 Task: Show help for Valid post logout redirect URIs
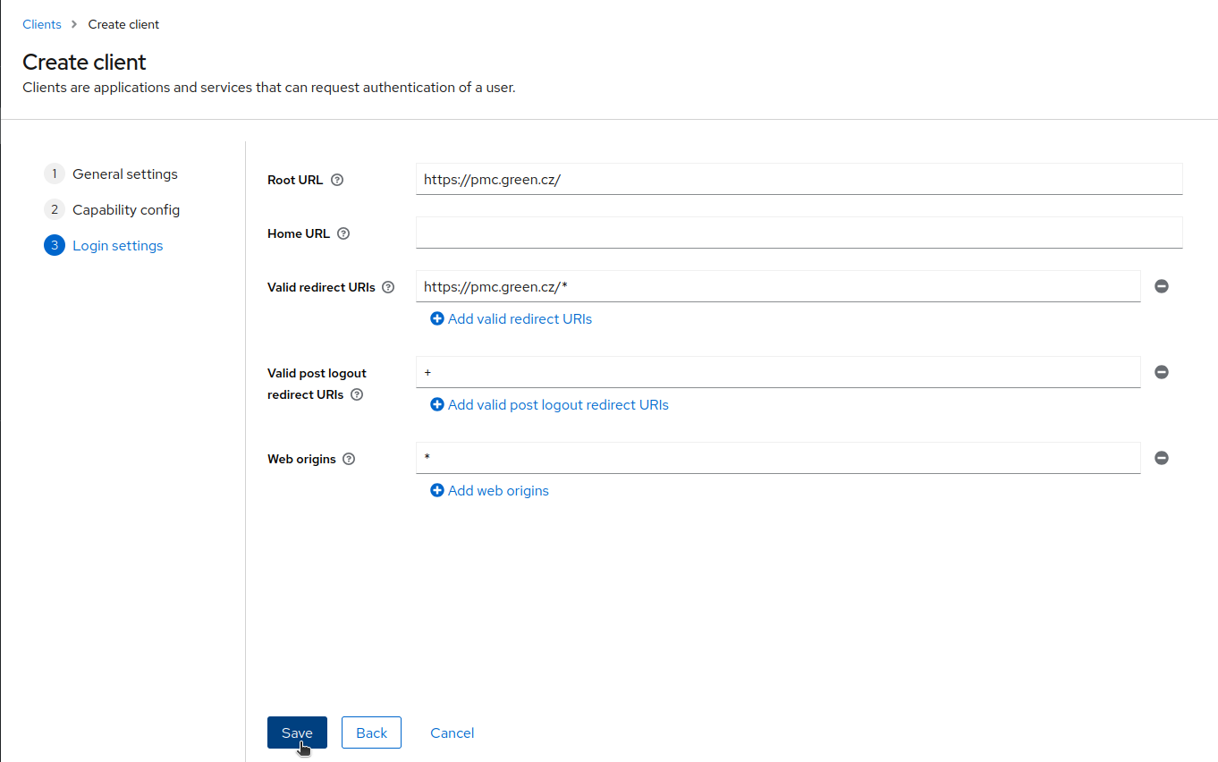point(357,394)
